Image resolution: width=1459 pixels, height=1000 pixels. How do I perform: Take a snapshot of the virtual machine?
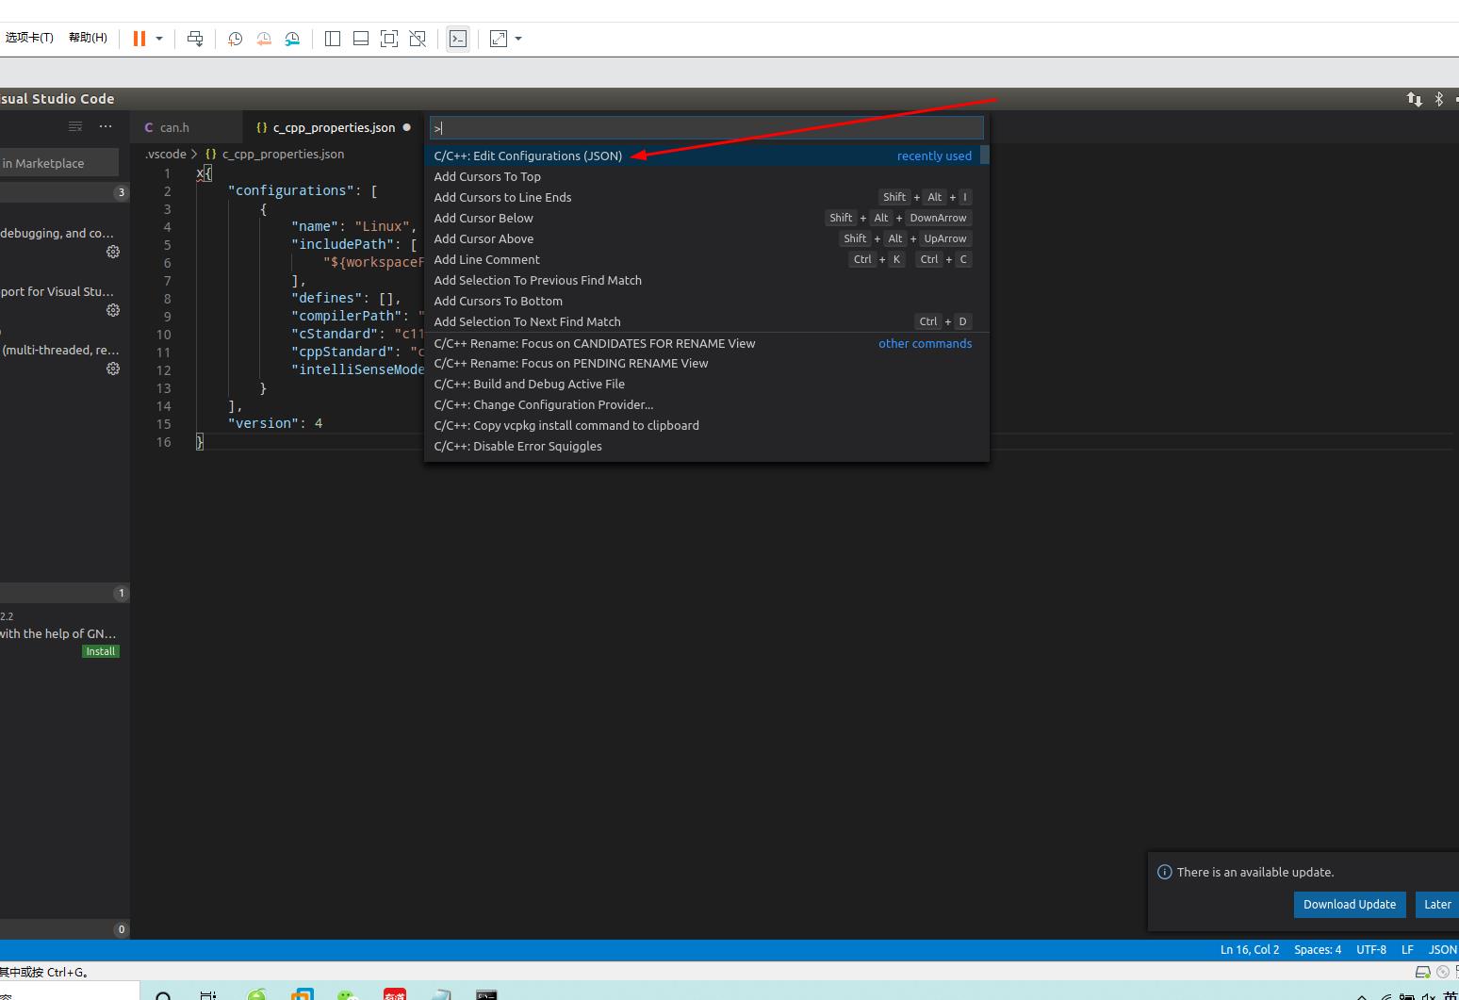coord(236,39)
